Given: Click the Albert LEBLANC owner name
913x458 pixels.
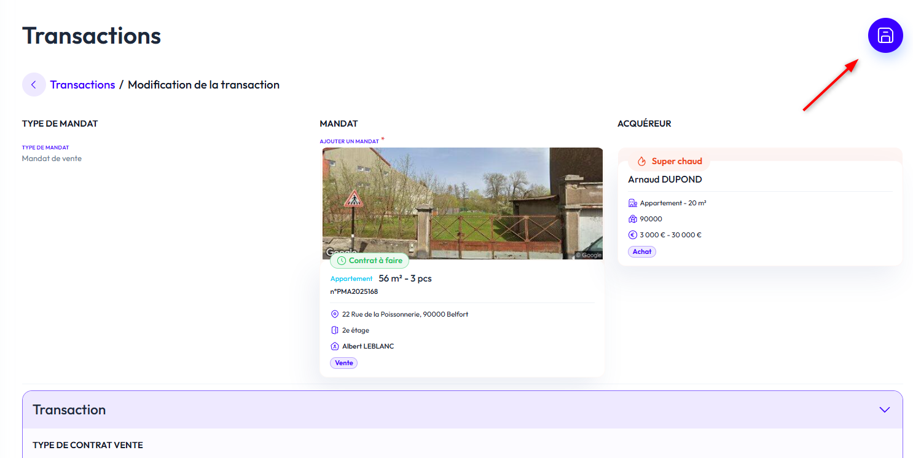Looking at the screenshot, I should click(368, 346).
